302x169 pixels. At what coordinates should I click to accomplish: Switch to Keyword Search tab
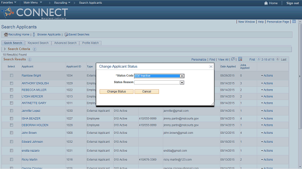click(x=38, y=43)
